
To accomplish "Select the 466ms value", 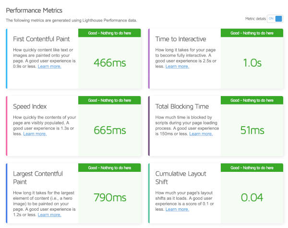I will coord(109,63).
